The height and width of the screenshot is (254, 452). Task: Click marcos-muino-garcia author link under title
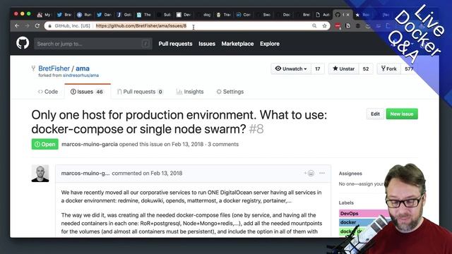(x=90, y=144)
